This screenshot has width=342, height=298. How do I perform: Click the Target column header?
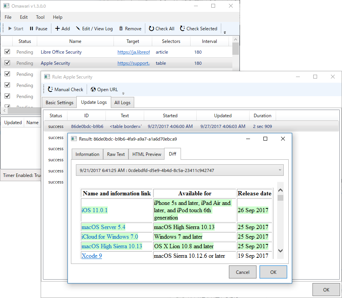[x=133, y=41]
